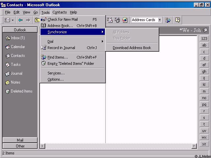
Task: Click the blue Back arrow toolbar icon
Action: point(20,20)
